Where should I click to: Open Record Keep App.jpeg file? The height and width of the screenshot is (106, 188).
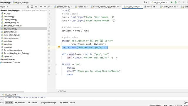[x=13, y=50]
